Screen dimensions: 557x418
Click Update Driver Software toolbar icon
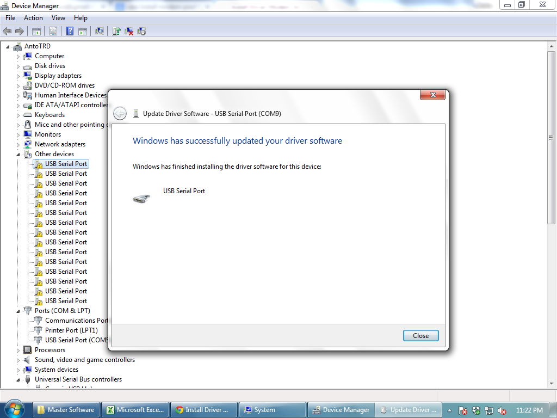coord(116,31)
